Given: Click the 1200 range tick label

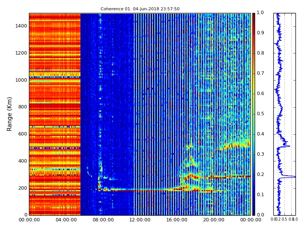Looking at the screenshot, I should click(x=21, y=53).
